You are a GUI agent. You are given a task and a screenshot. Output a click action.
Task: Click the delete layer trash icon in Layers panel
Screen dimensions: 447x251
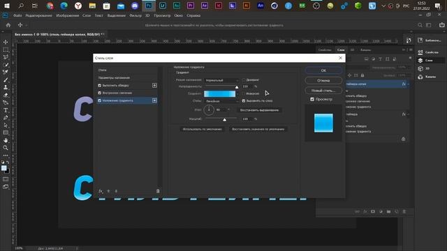click(x=404, y=211)
